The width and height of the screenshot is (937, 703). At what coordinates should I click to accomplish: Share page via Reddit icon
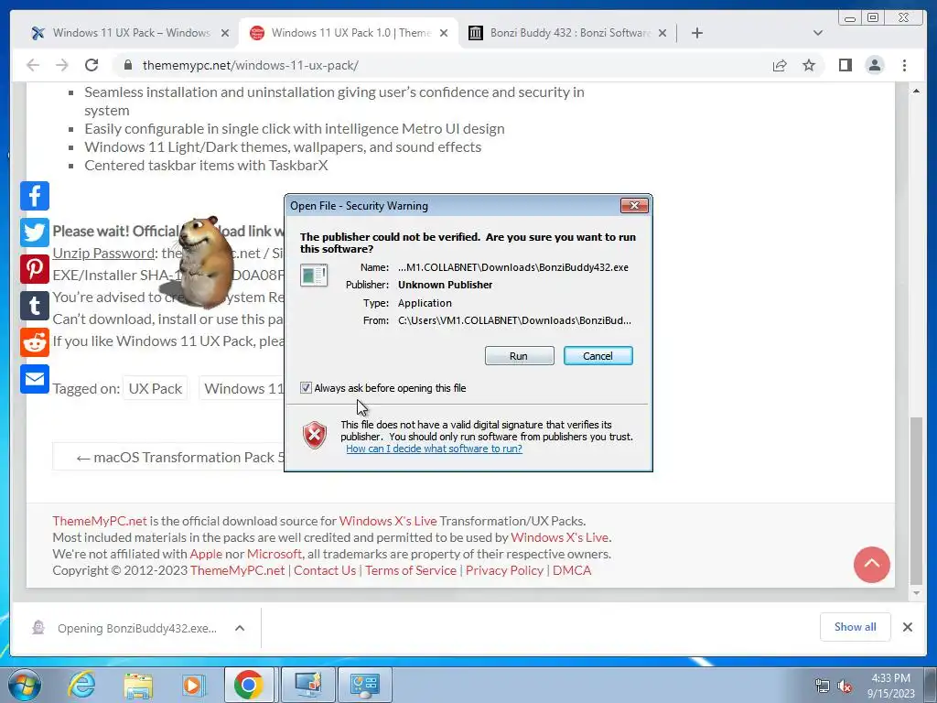pyautogui.click(x=35, y=342)
